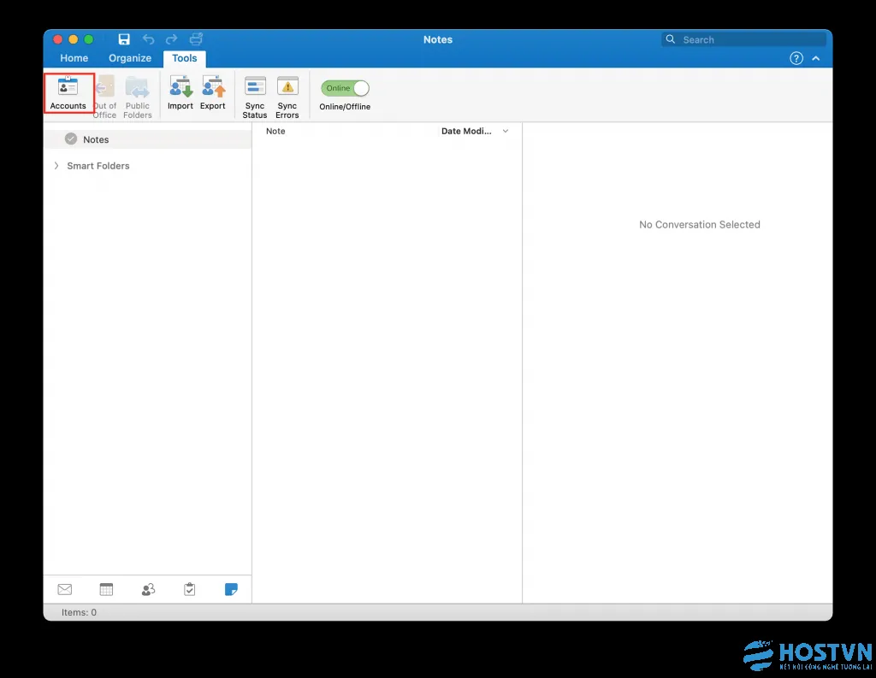The height and width of the screenshot is (678, 876).
Task: Switch to Mail view in bottom bar
Action: tap(65, 589)
